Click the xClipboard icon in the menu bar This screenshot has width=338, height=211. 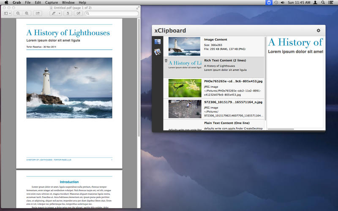pyautogui.click(x=269, y=3)
